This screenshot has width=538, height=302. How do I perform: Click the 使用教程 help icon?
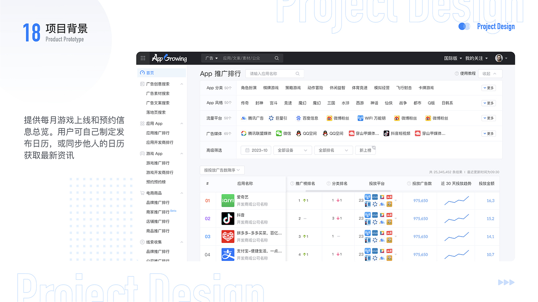(x=457, y=73)
